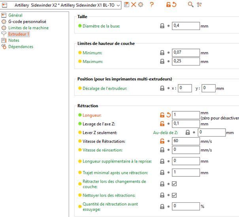Click the lock icon for Décalage de l'extrudeur
Viewport: 239px width, 217px height.
click(162, 88)
